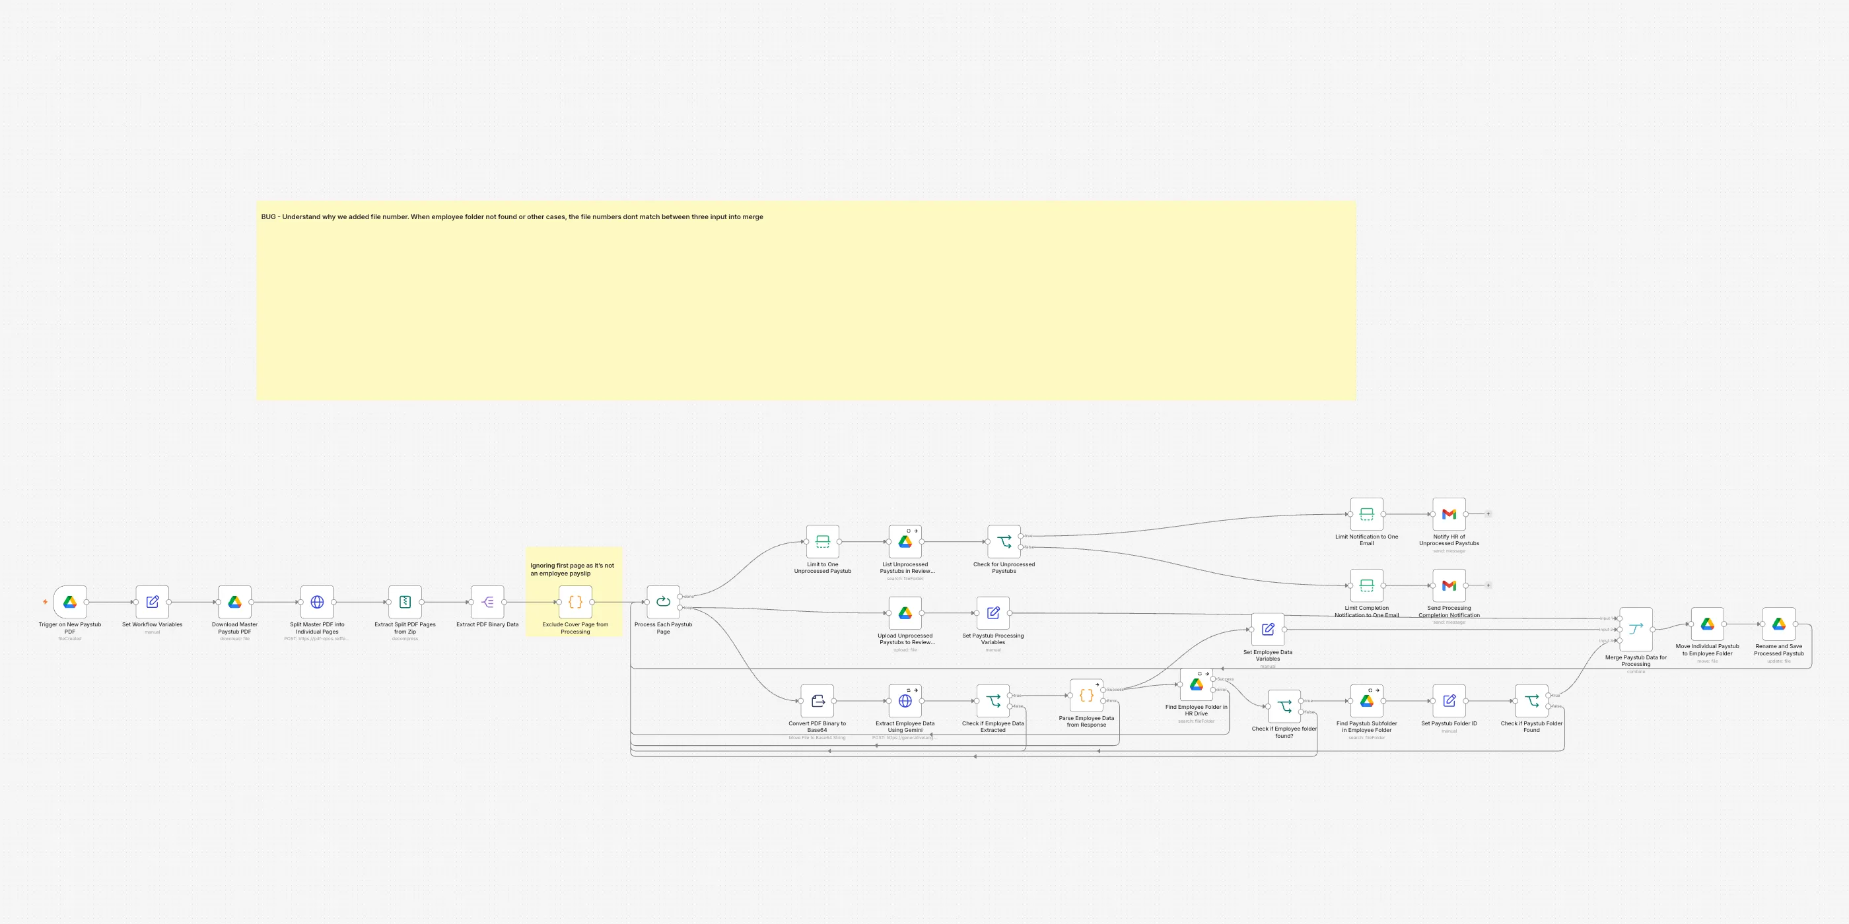Click Check if Employee folder found node
This screenshot has width=1849, height=924.
tap(1284, 707)
